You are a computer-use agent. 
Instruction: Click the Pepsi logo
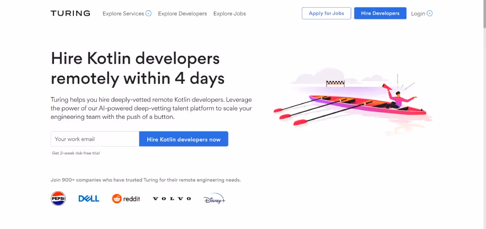(58, 198)
